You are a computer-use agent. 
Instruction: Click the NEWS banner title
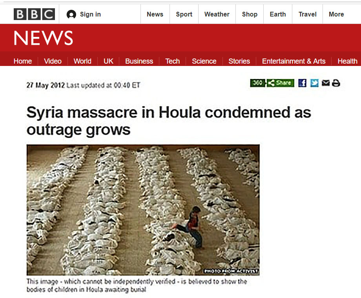click(x=43, y=38)
